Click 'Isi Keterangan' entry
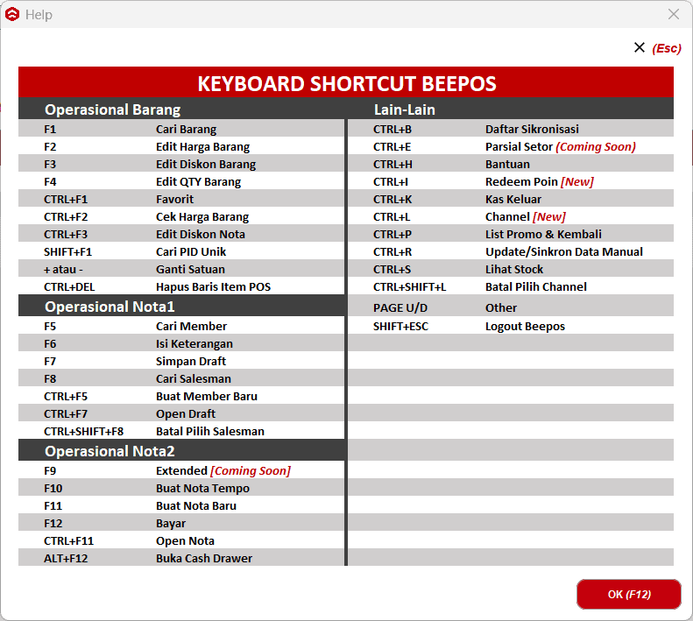The height and width of the screenshot is (621, 693). [x=194, y=344]
